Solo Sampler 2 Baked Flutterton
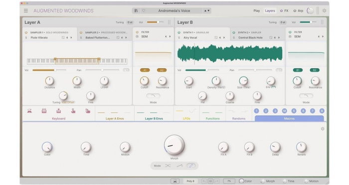 click(x=81, y=38)
